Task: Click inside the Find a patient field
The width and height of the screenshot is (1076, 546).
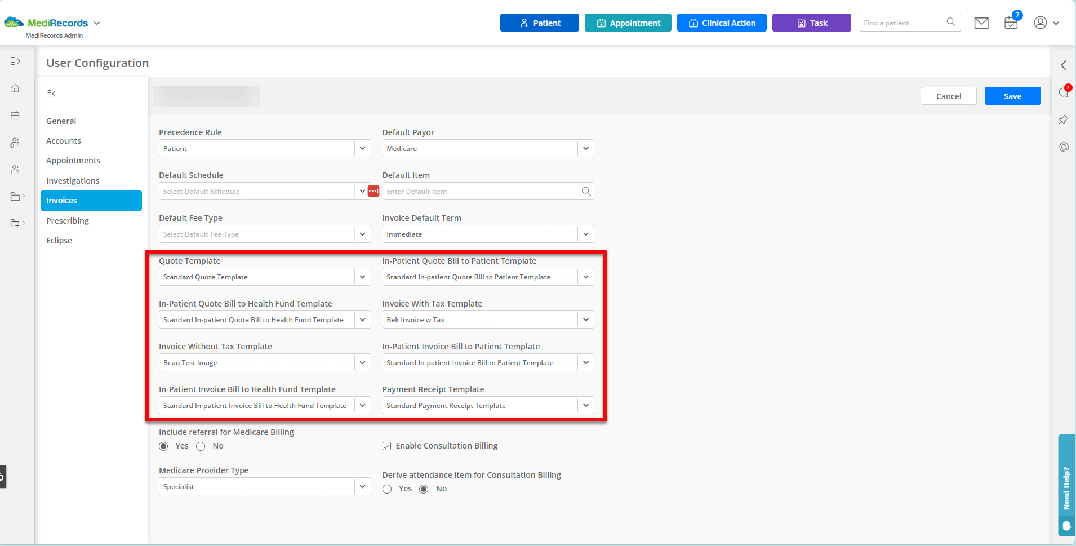Action: click(901, 23)
